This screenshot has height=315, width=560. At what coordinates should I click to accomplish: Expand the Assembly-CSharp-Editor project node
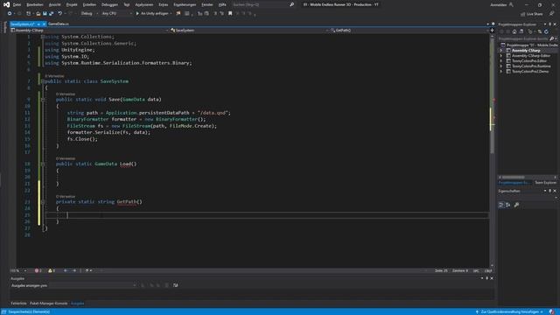point(501,56)
